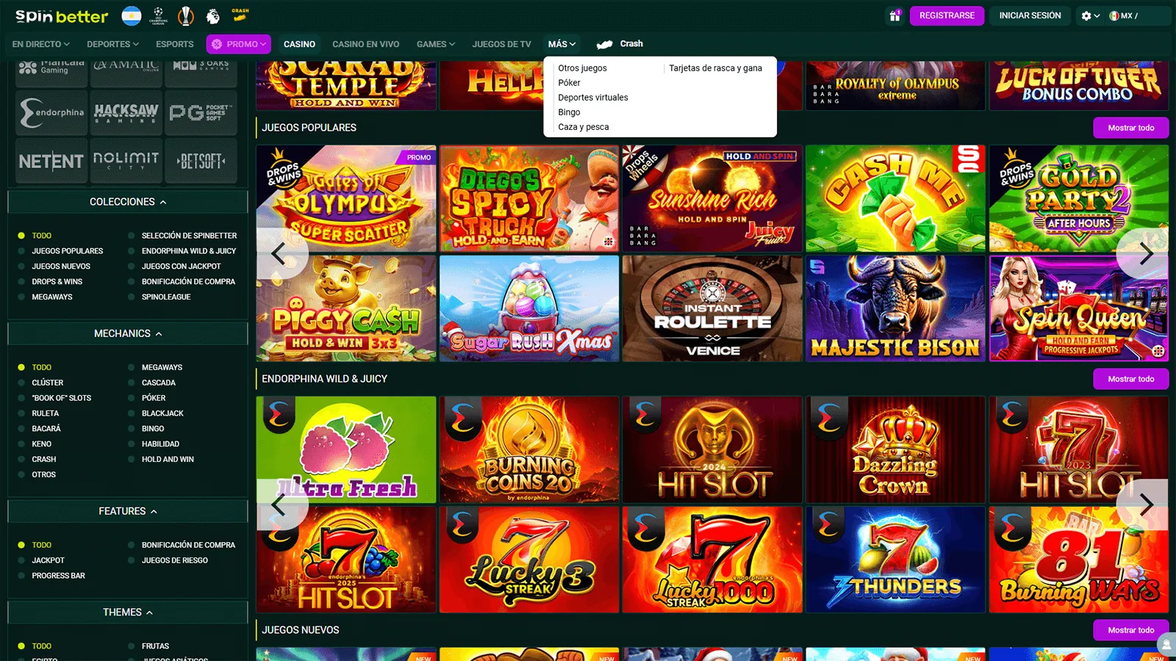Click the Crash plane icon in navbar
Screen dimensions: 1176x661
click(604, 44)
